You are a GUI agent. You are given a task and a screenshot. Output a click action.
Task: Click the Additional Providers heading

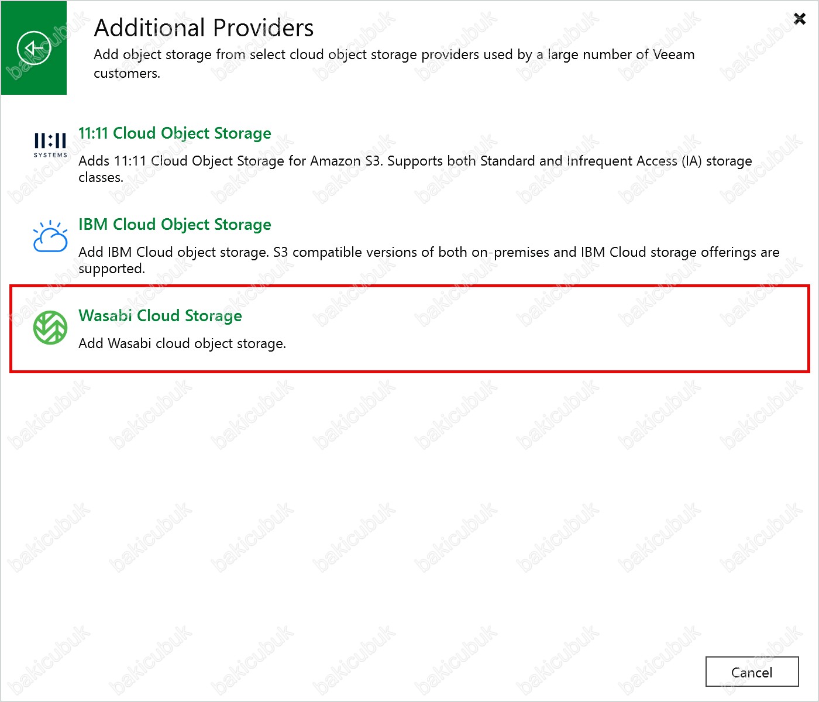pos(204,28)
